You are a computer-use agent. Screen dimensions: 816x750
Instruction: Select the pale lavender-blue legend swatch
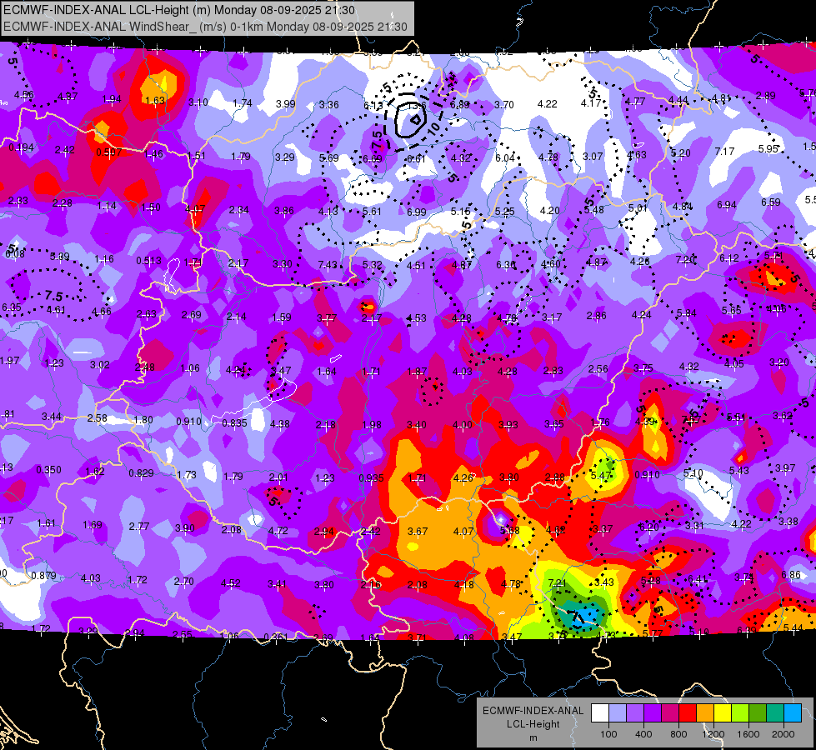[617, 713]
